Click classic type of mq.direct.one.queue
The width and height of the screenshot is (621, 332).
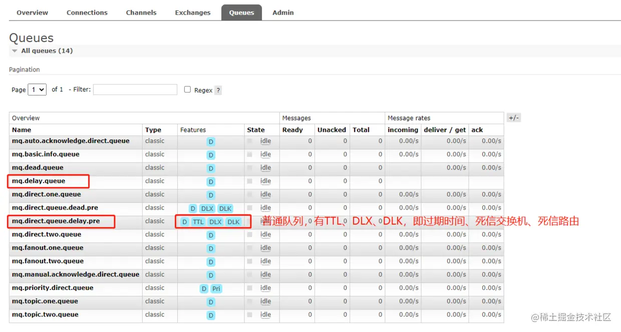click(155, 194)
